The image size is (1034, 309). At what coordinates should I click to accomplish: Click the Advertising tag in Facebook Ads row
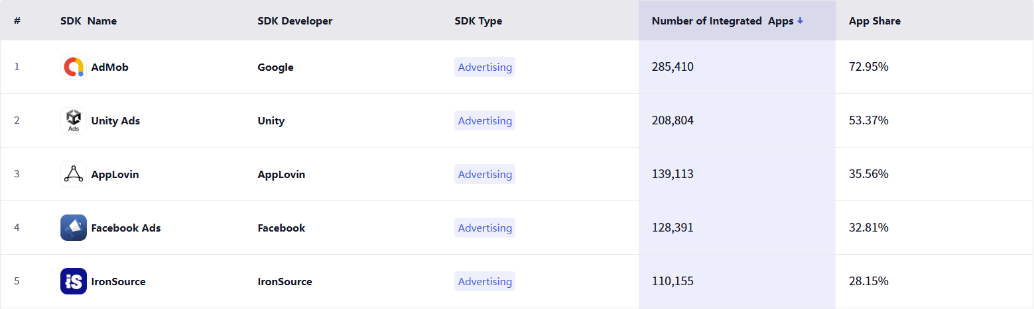coord(485,228)
